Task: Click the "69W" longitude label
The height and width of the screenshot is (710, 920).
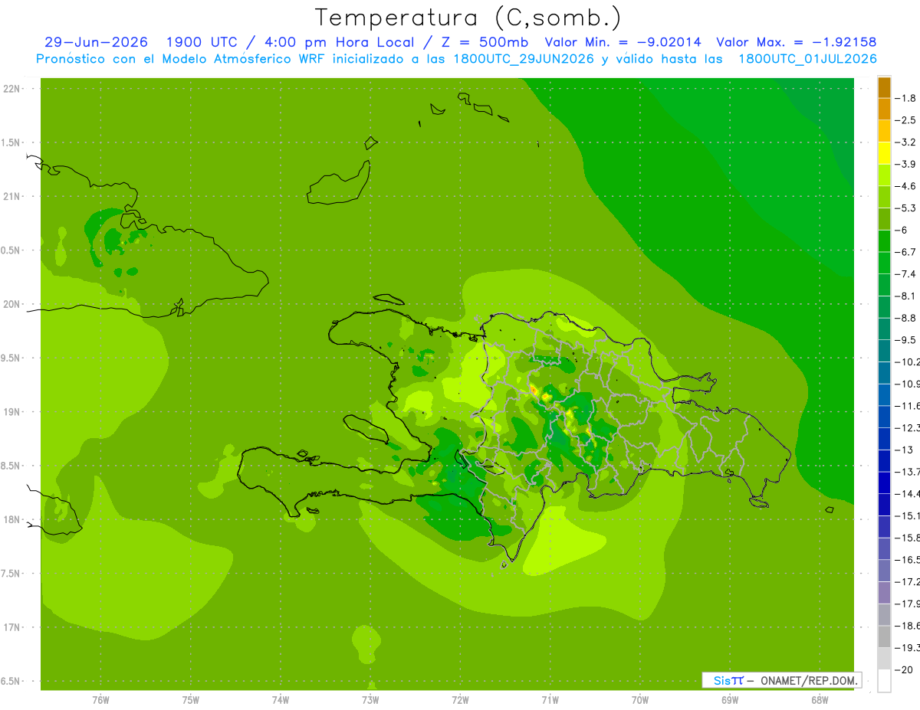Action: click(730, 700)
